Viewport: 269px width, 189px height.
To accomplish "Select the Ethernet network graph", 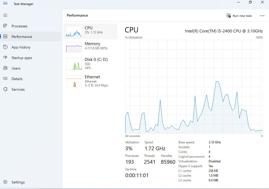I will (x=74, y=81).
